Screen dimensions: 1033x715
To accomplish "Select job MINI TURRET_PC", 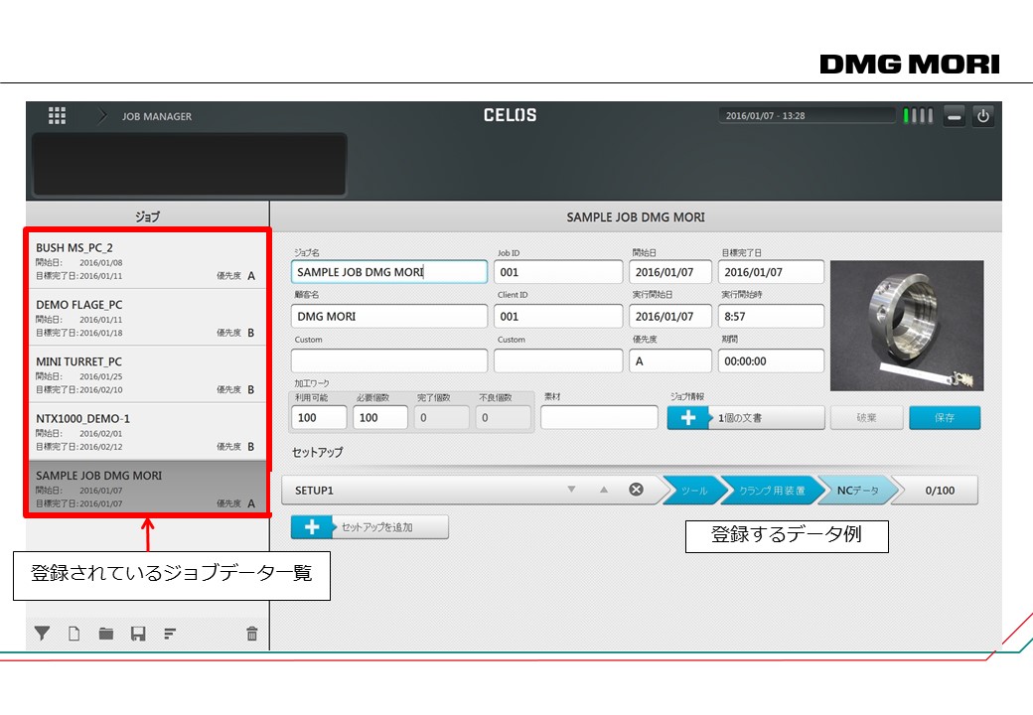I will pos(147,374).
